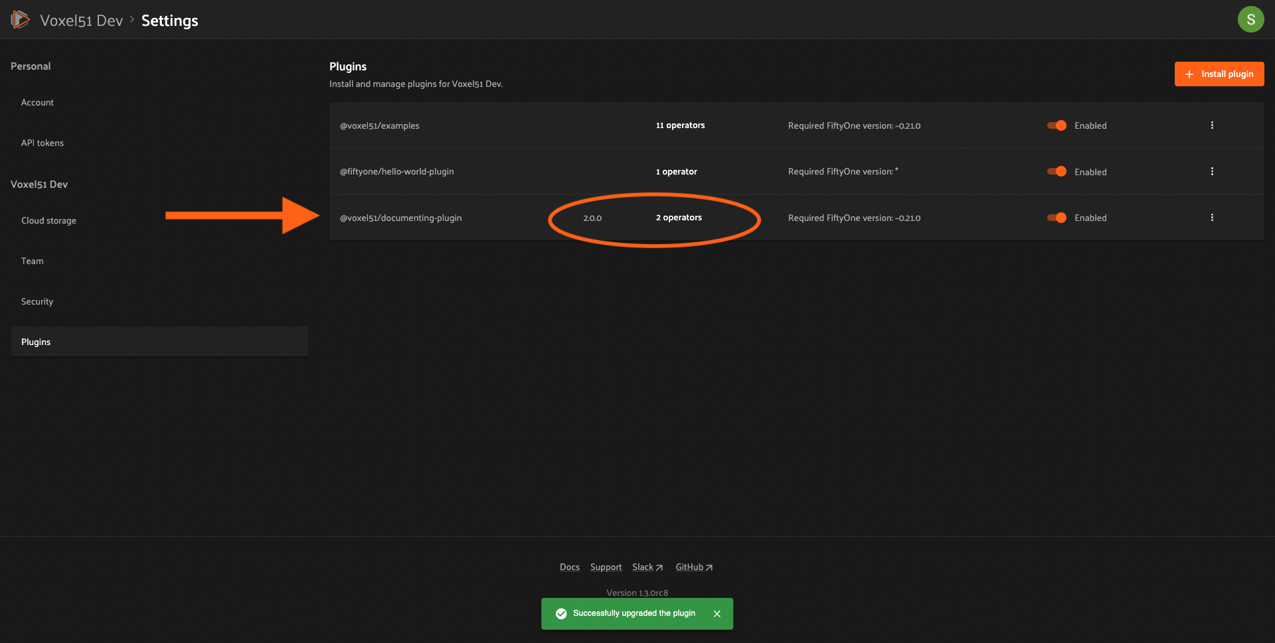Open options menu for @voxel51/examples
The image size is (1275, 643).
1212,125
